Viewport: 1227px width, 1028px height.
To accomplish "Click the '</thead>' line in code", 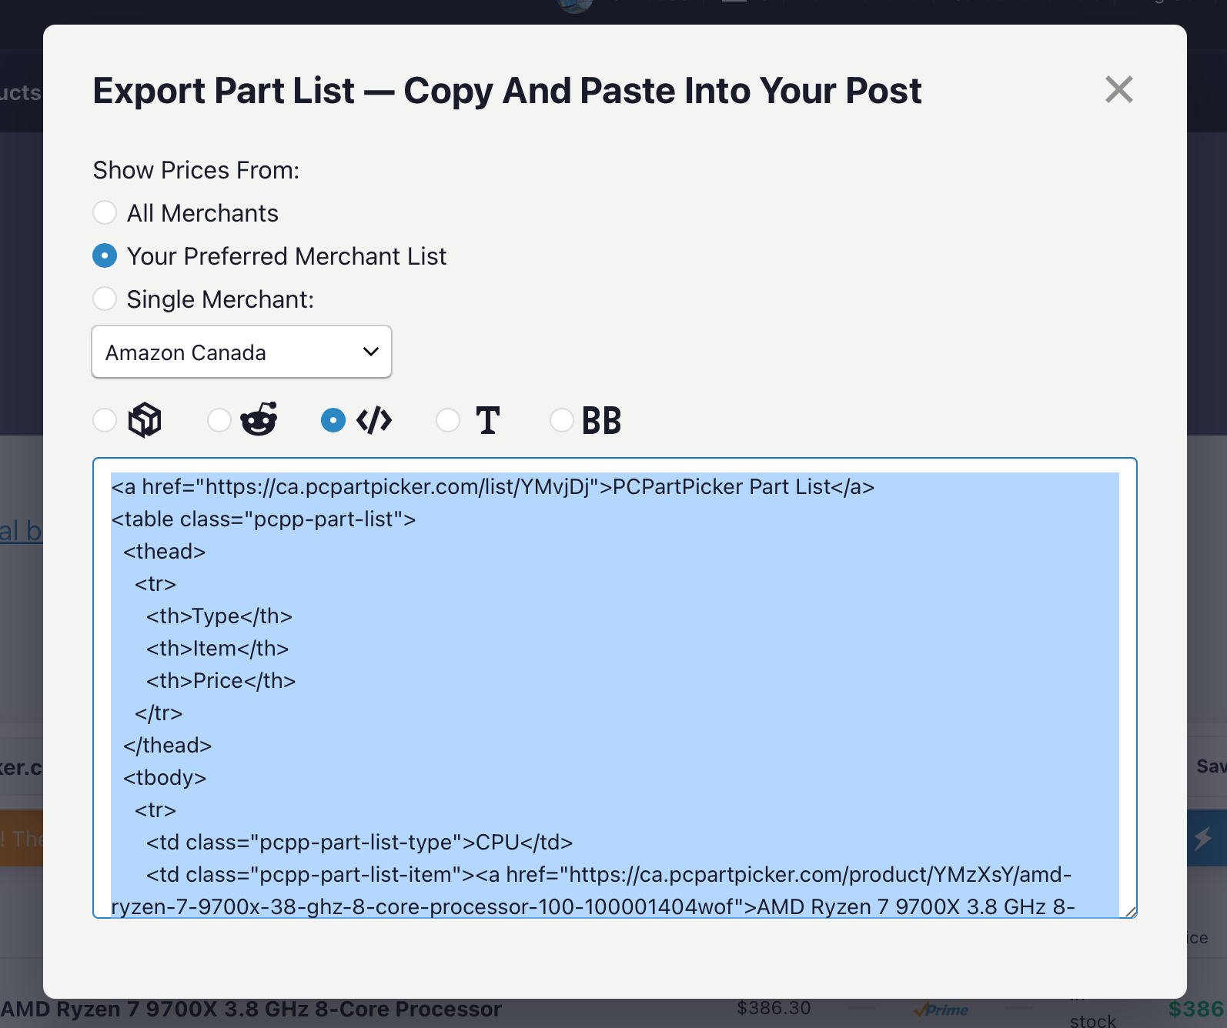I will (167, 746).
